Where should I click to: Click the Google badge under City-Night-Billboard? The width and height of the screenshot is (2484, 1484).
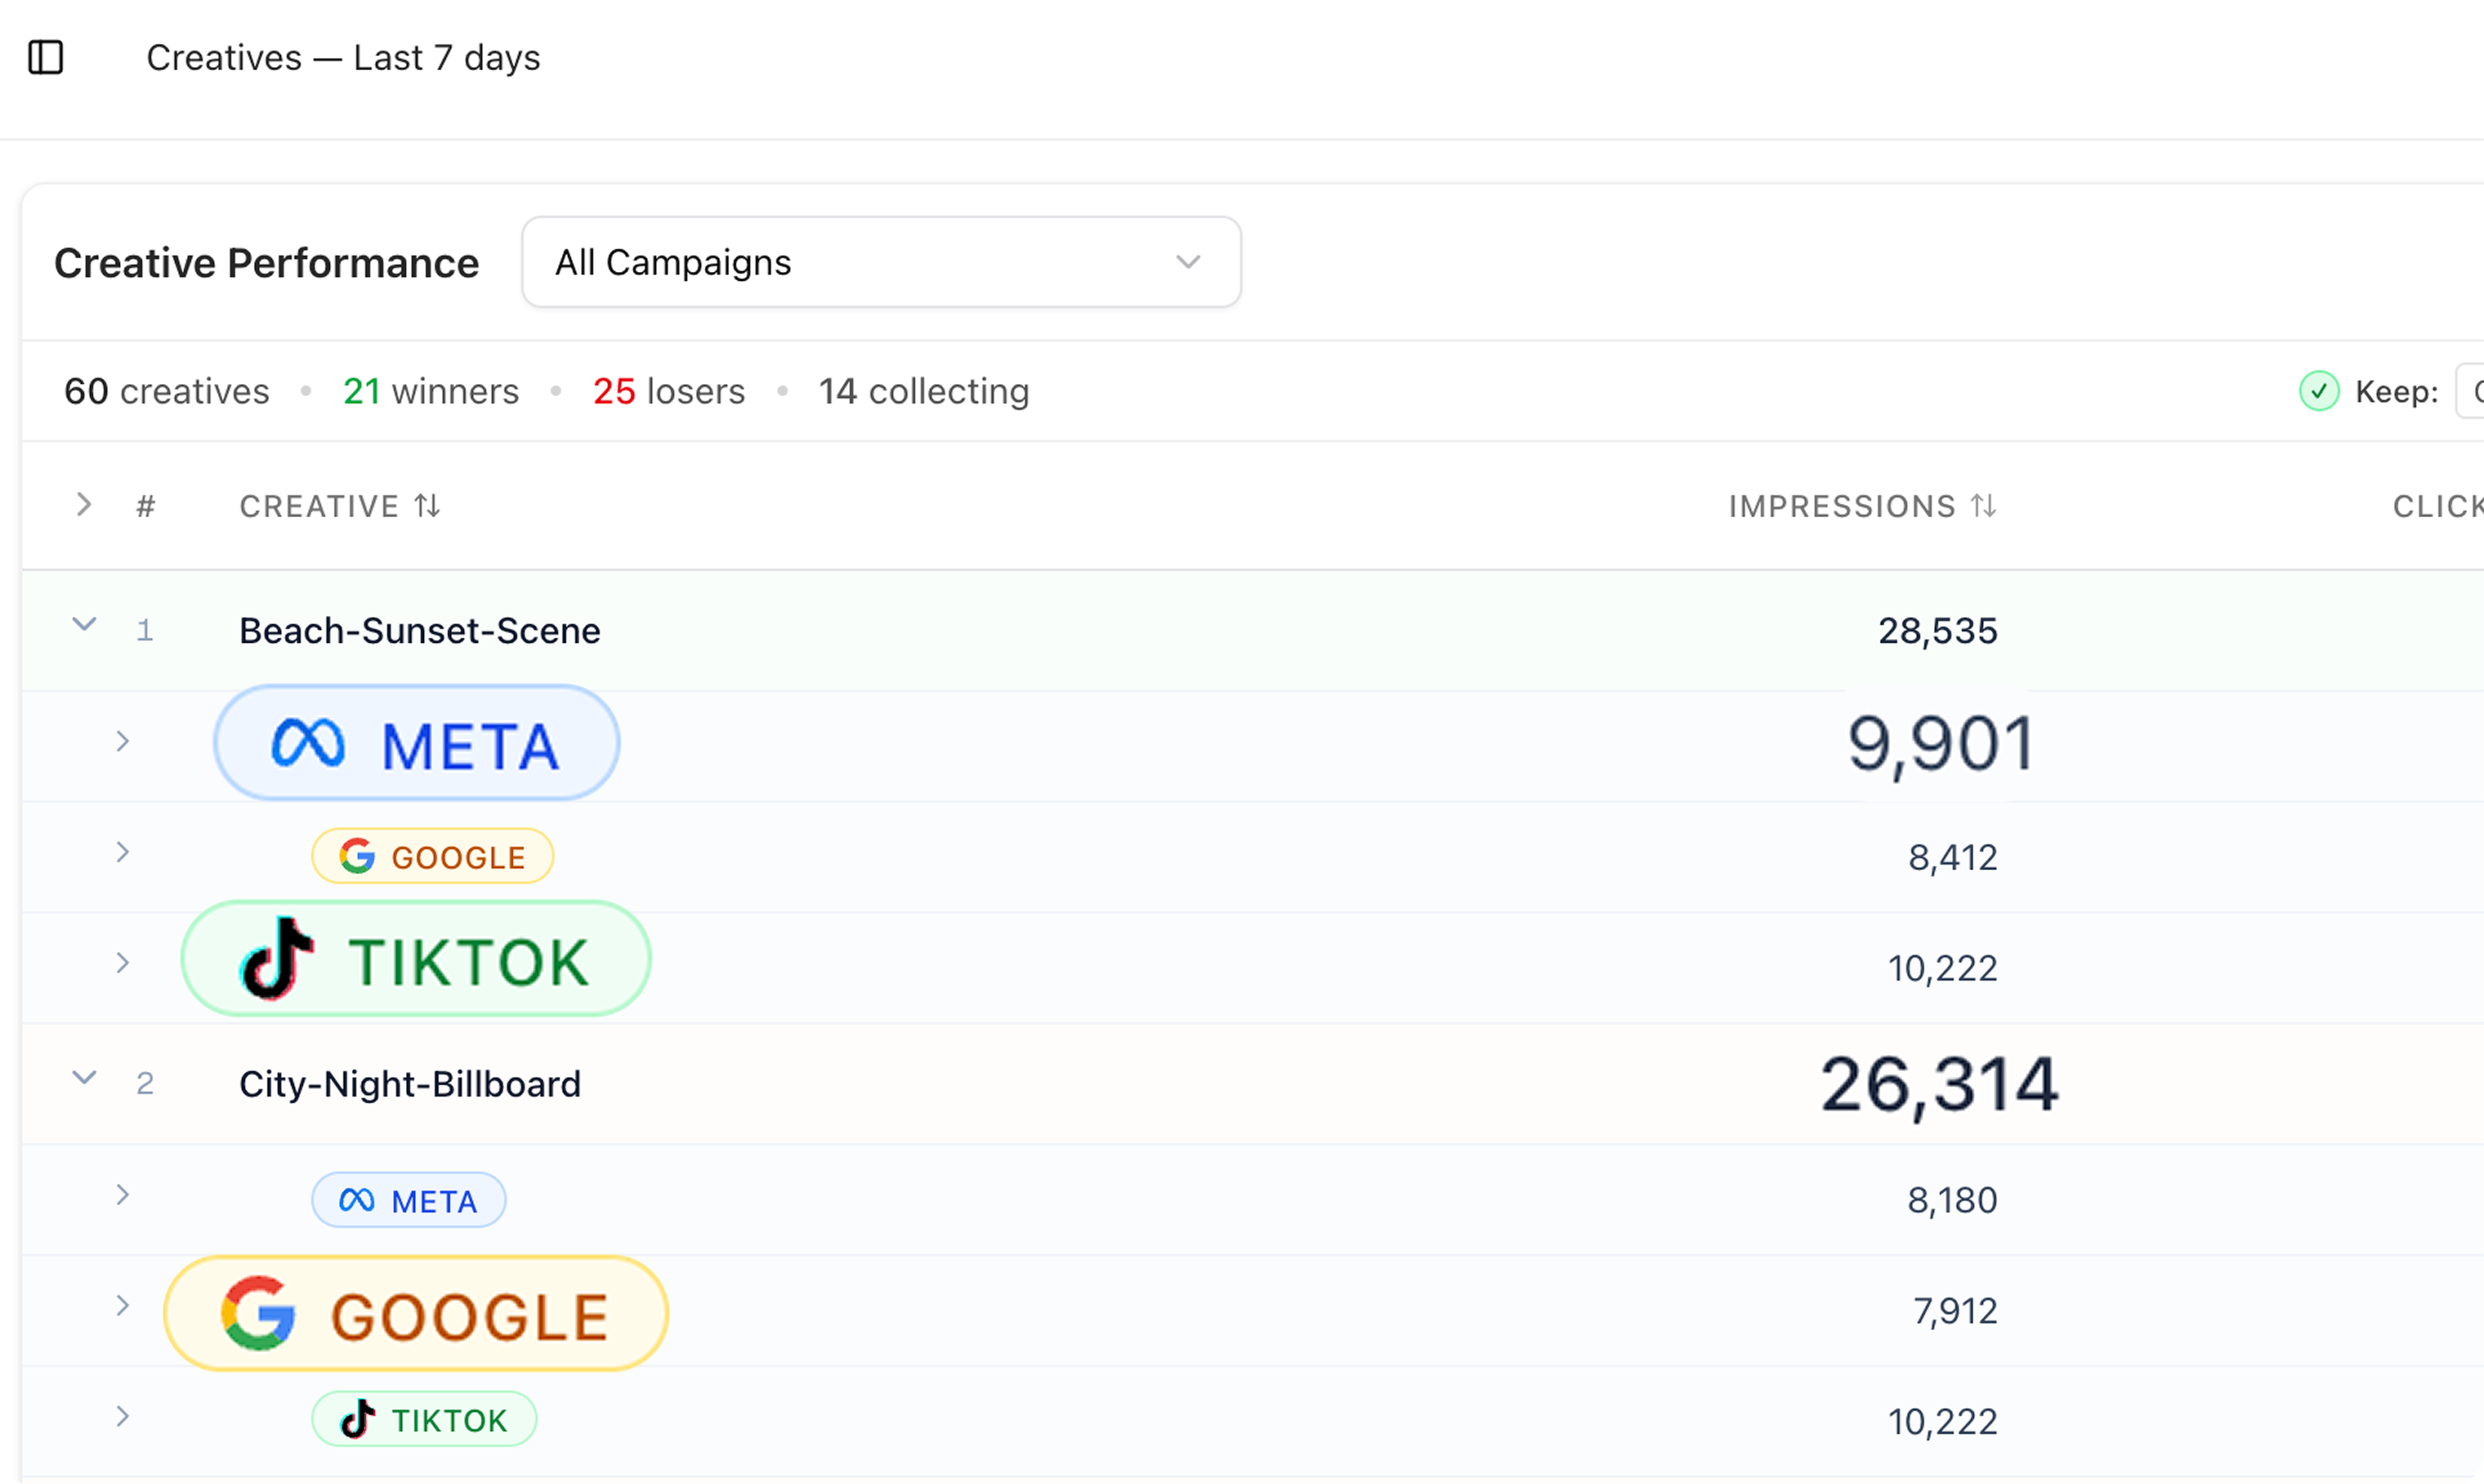point(416,1314)
